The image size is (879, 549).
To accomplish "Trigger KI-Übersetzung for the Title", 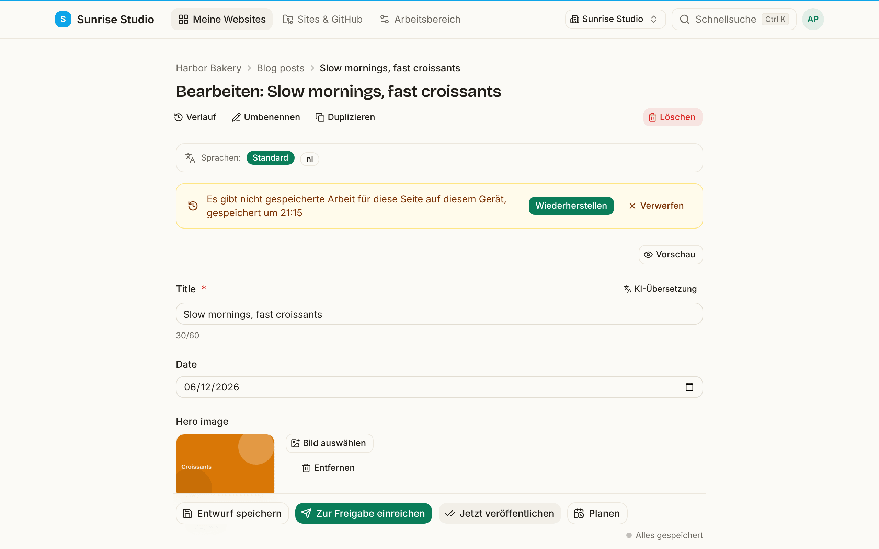I will coord(660,289).
